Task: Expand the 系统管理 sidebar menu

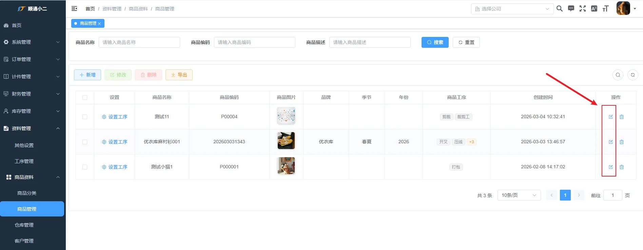Action: pyautogui.click(x=33, y=42)
